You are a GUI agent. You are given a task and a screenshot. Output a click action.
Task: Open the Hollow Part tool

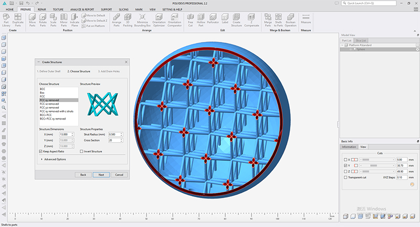coord(201,20)
